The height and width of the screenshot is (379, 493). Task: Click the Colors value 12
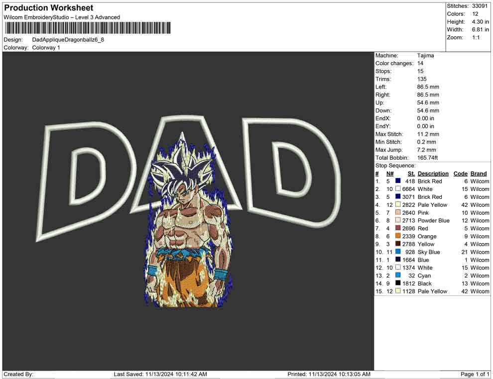tap(475, 14)
